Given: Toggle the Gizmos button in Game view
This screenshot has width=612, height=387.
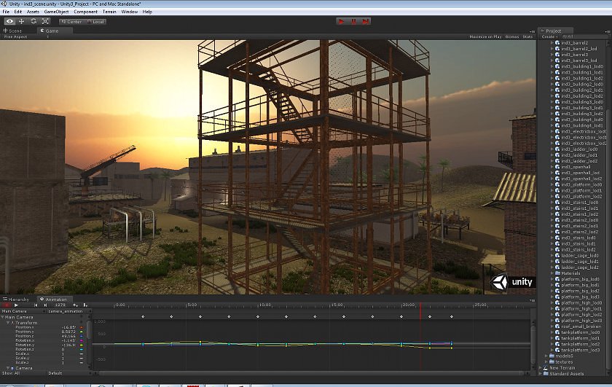Looking at the screenshot, I should [x=512, y=36].
